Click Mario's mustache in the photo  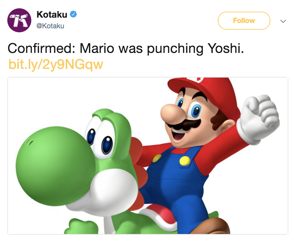(x=185, y=125)
